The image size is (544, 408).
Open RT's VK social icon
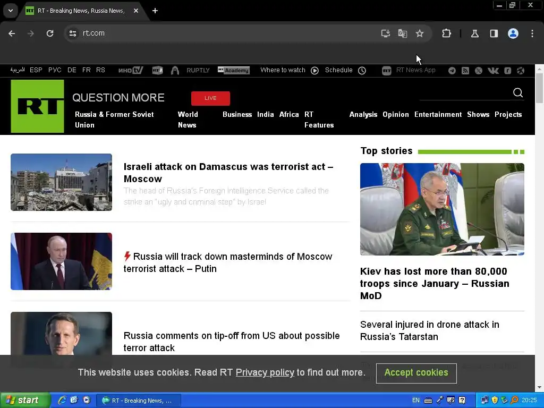(x=493, y=71)
